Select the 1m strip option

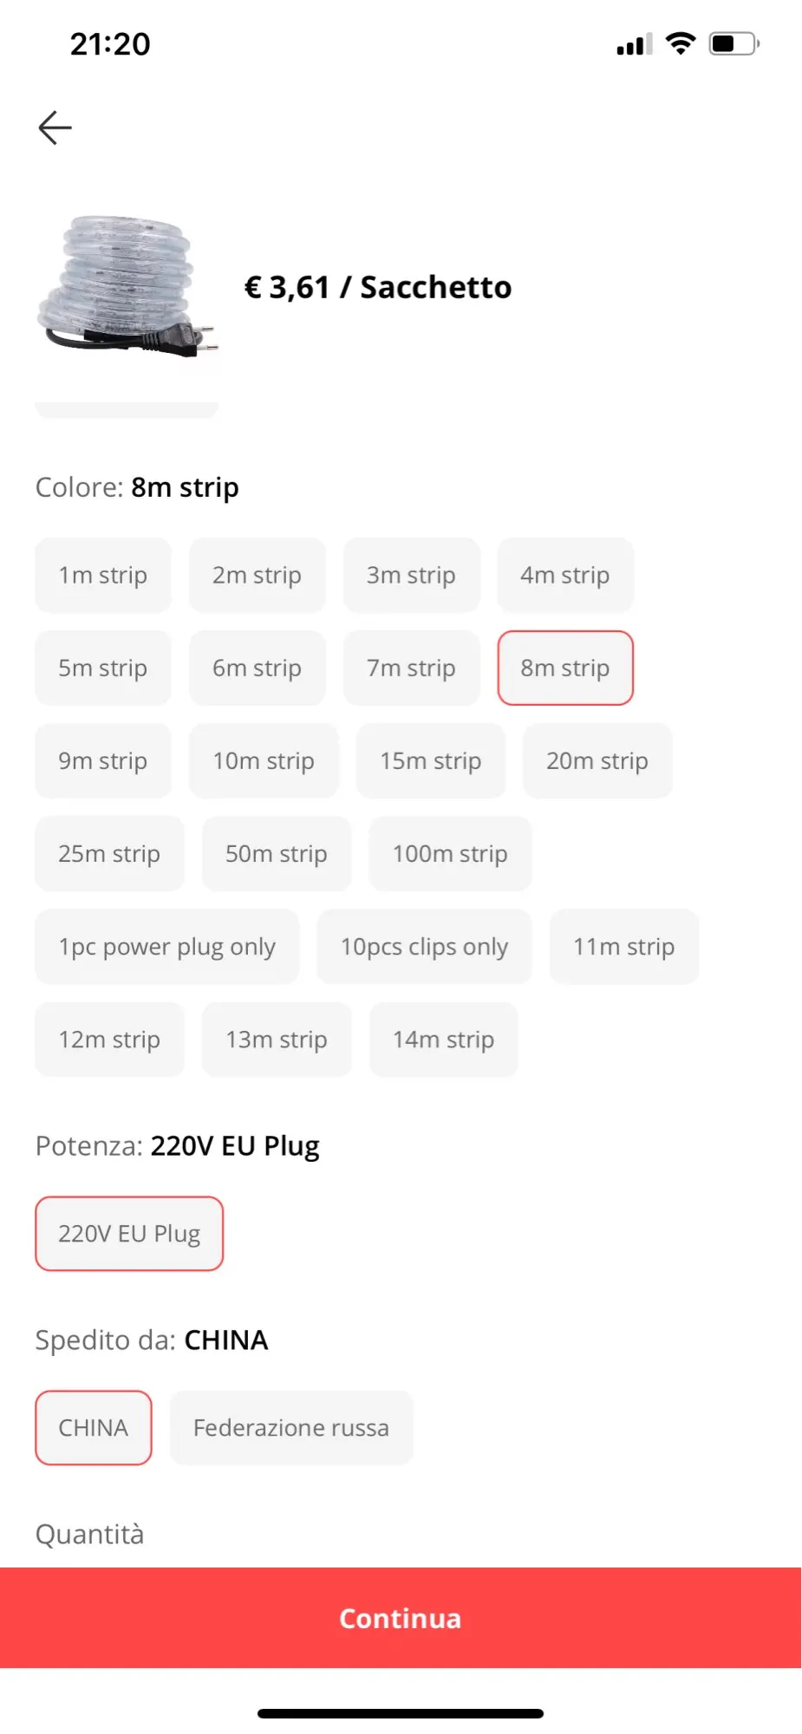click(103, 575)
